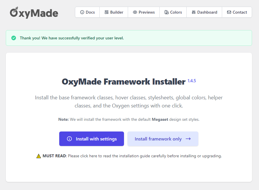Click the version number 1.4.5
Viewport: 259px width, 190px height.
pos(192,81)
